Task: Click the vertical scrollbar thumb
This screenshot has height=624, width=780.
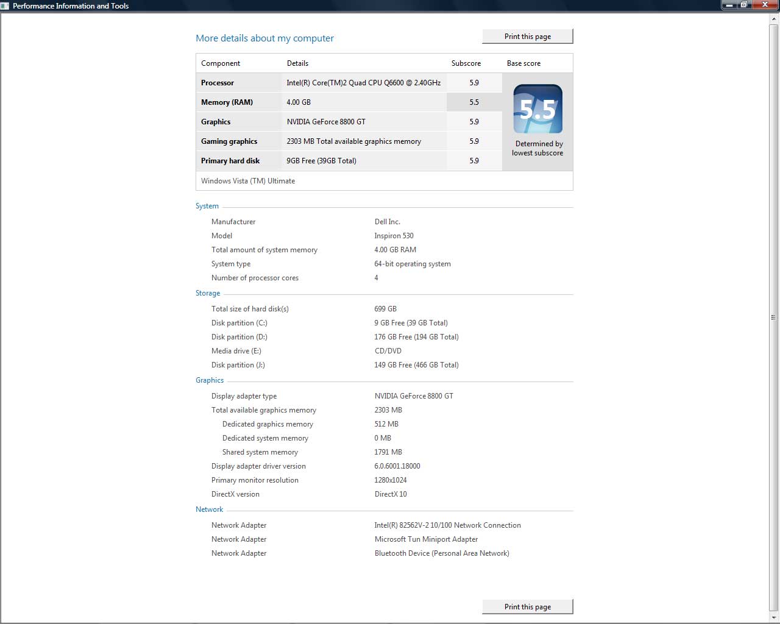Action: (774, 317)
